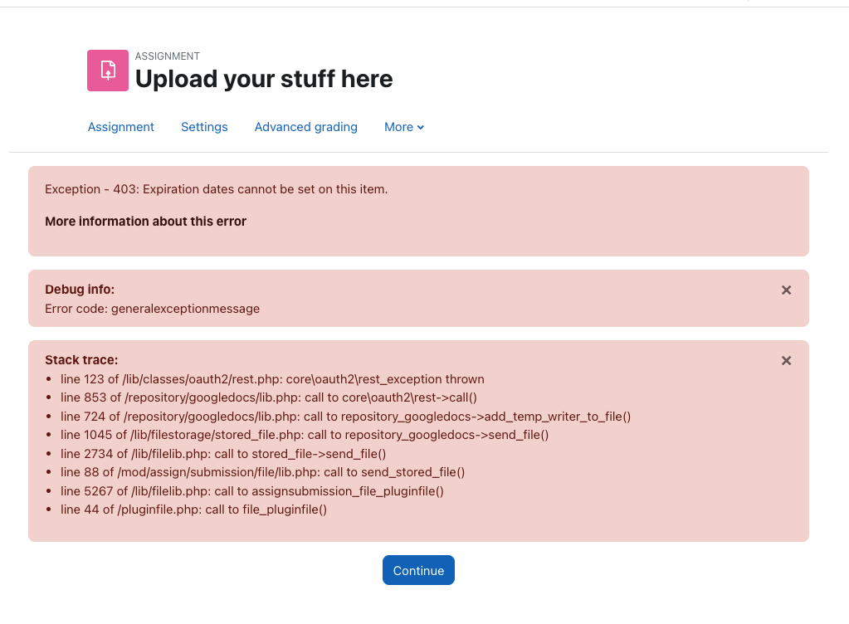Follow the More information about this error link
The width and height of the screenshot is (849, 624).
tap(146, 222)
